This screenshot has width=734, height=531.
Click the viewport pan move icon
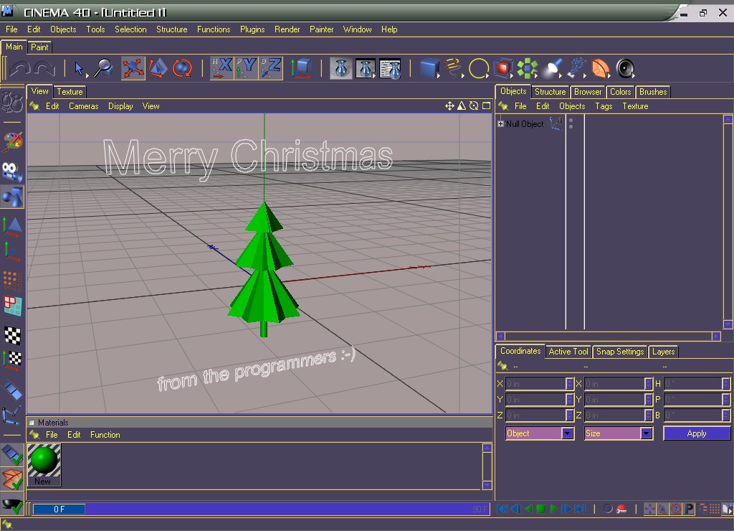(x=449, y=106)
